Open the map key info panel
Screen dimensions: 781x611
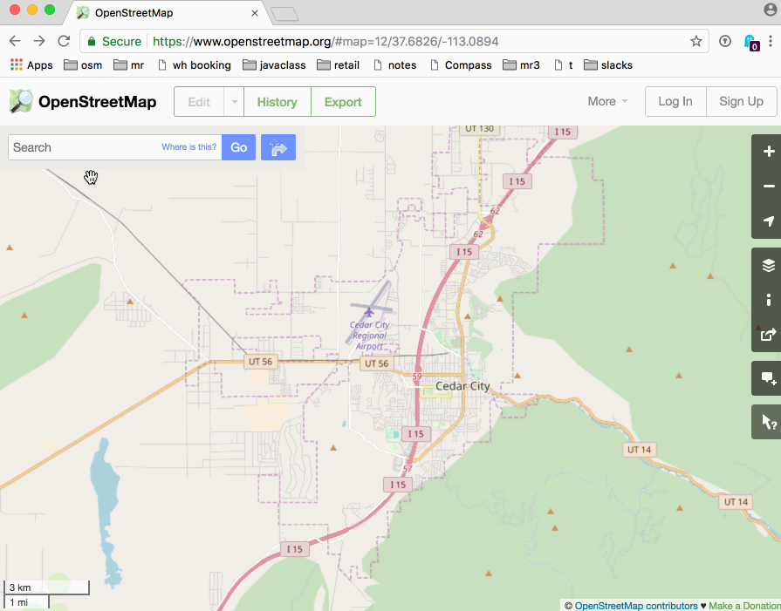tap(768, 300)
